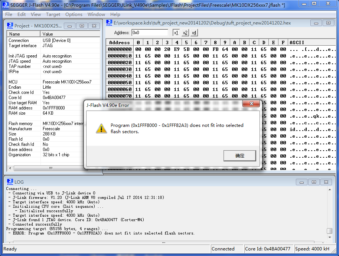This screenshot has height=256, width=339.
Task: Select the Target interface 'JTAG' value
Action: (48, 46)
